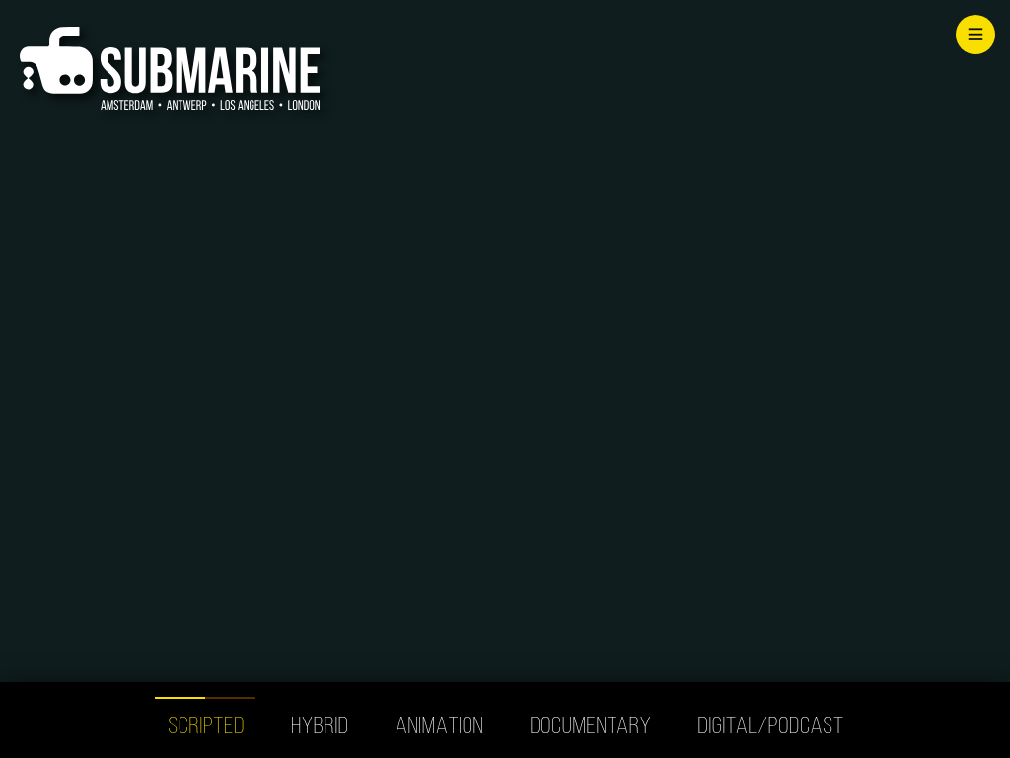Screen dimensions: 1010x758
Task: Click the SUBMARINE wordmark to go home
Action: click(210, 71)
